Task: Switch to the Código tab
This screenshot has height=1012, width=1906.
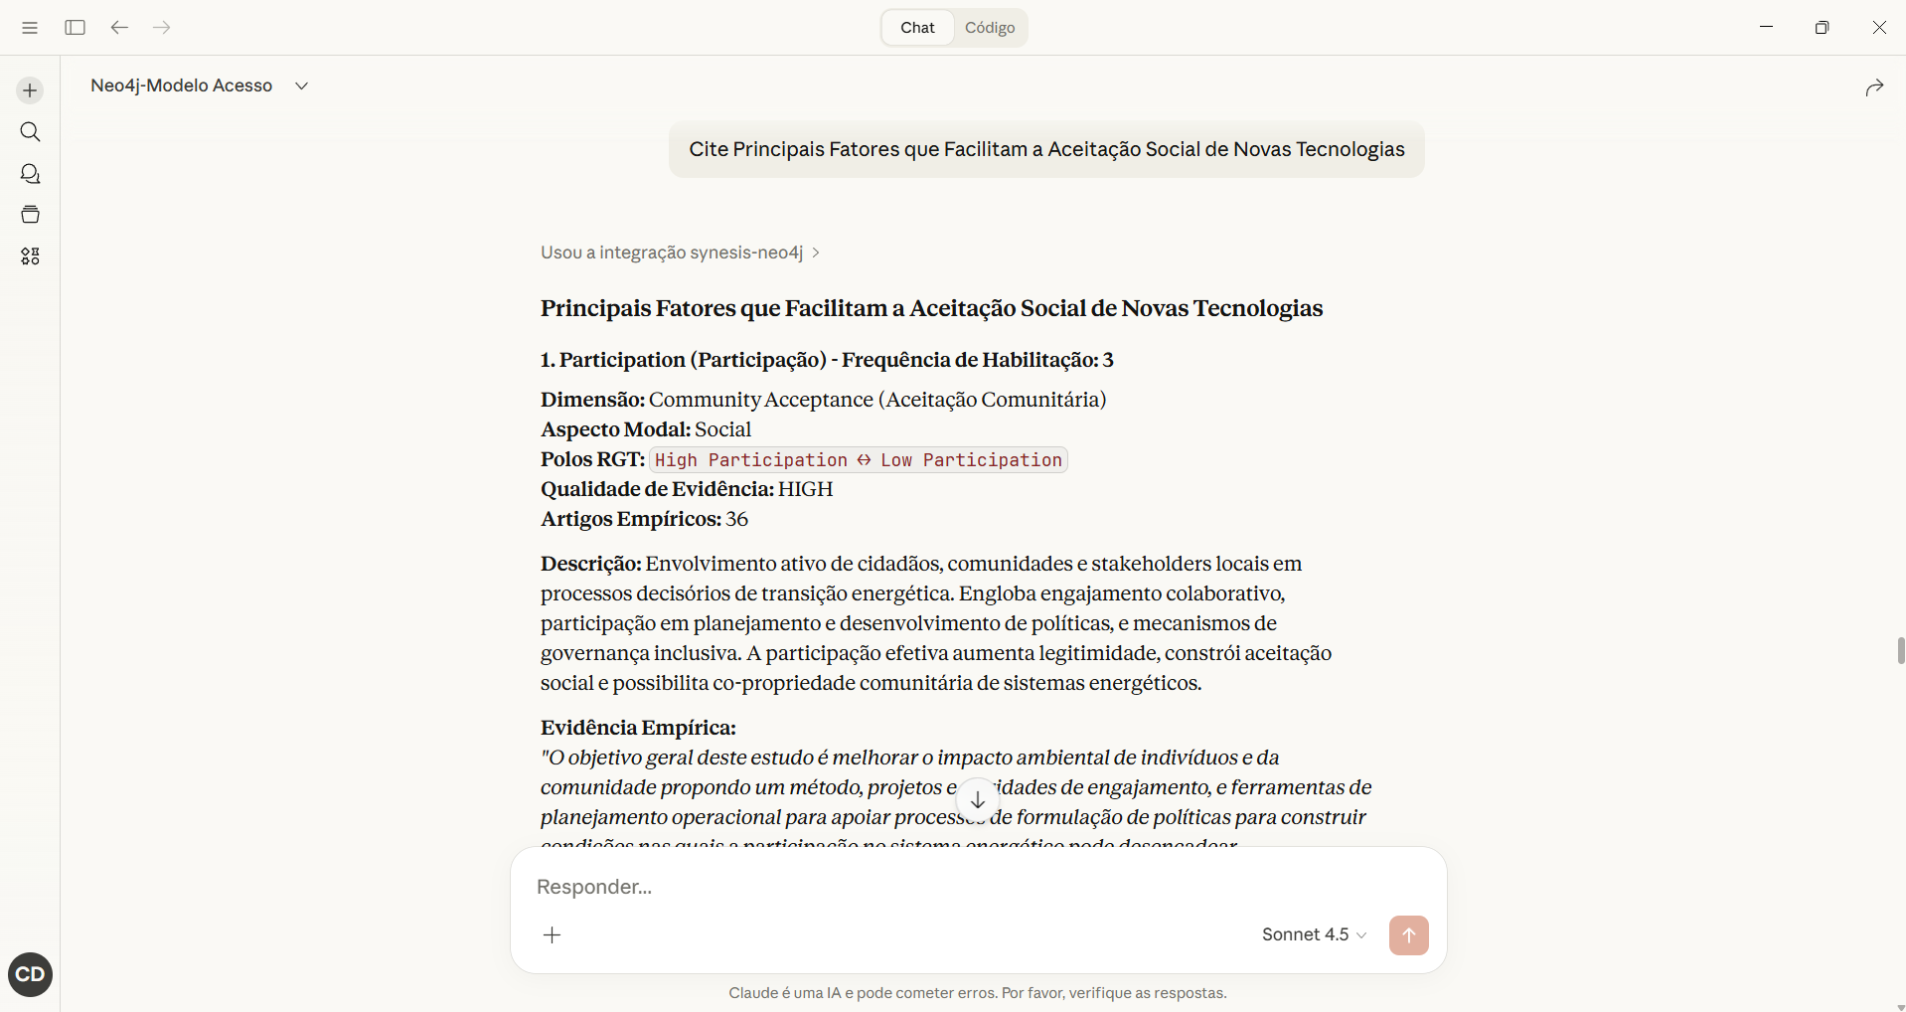Action: (x=990, y=28)
